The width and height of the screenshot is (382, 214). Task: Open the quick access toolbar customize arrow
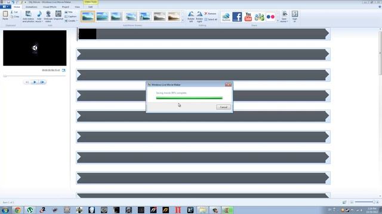(25, 2)
